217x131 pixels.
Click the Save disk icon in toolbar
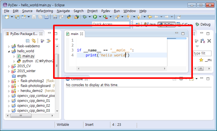point(34,17)
